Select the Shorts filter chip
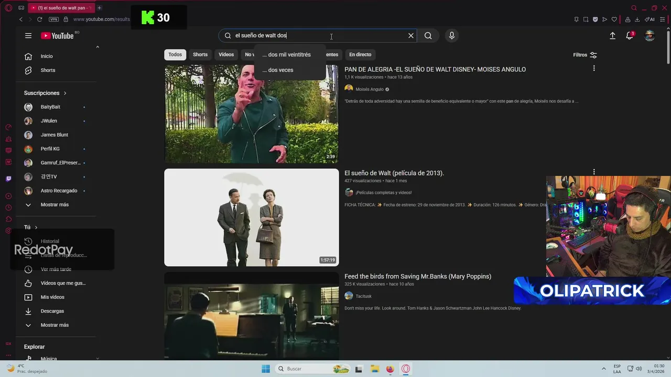This screenshot has height=377, width=671. pyautogui.click(x=200, y=54)
